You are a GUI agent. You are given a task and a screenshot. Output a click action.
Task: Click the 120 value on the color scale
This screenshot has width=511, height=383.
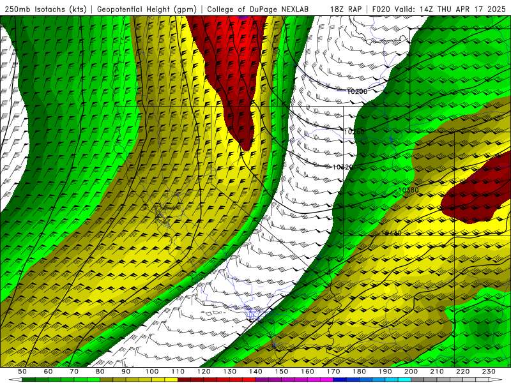point(204,372)
